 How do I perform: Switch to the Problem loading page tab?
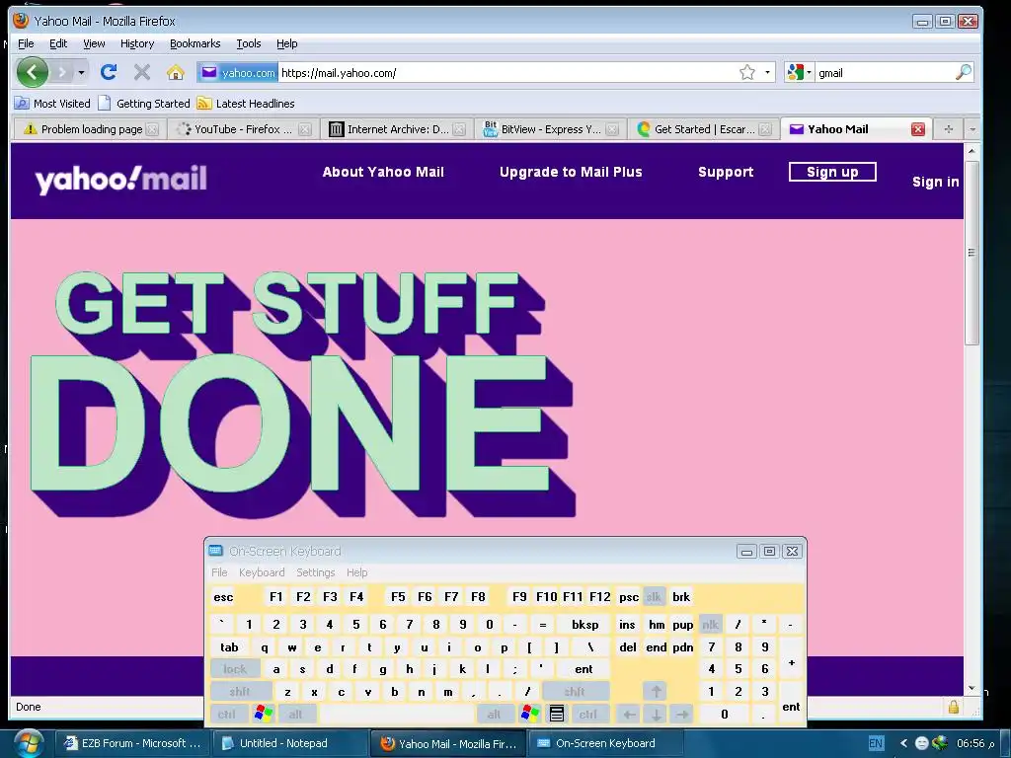click(x=90, y=129)
